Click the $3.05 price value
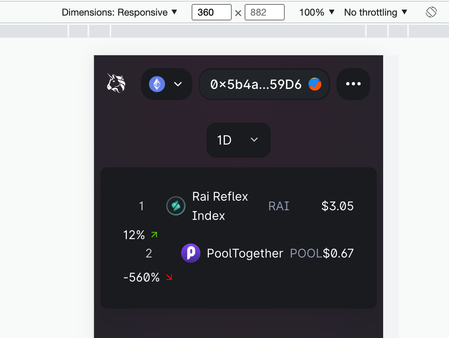 337,206
